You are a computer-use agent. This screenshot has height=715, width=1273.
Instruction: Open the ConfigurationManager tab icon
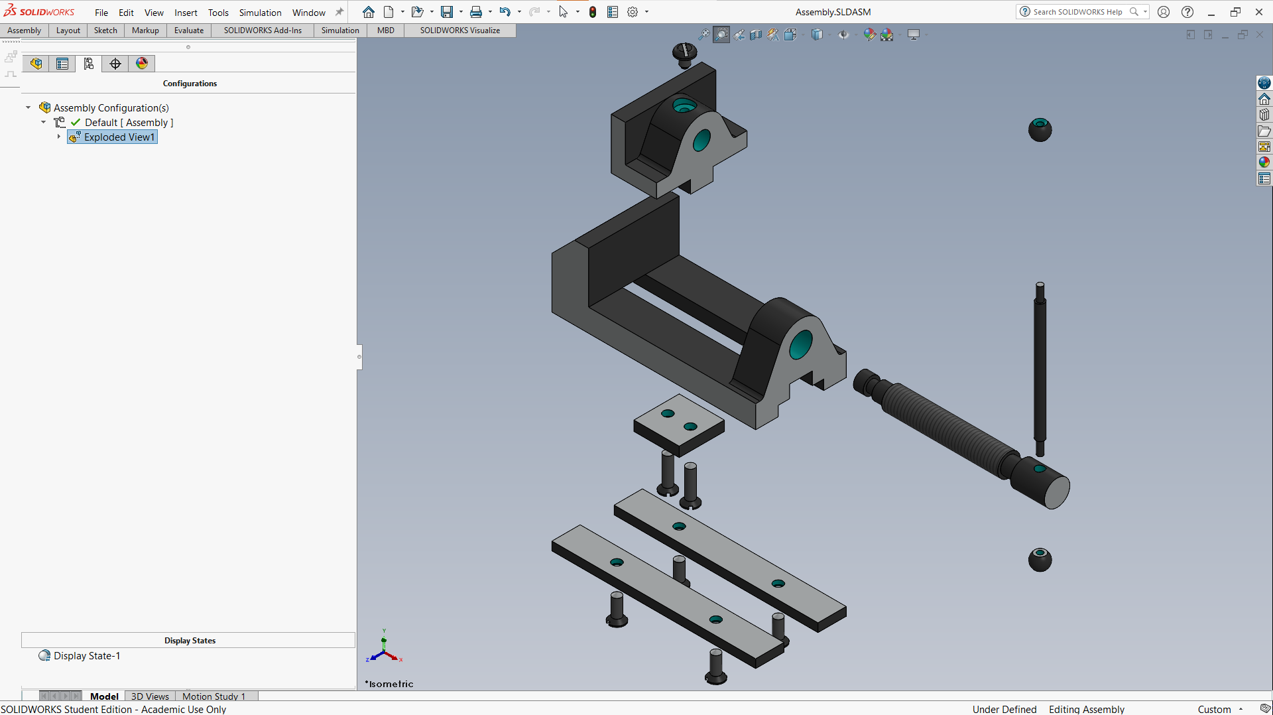coord(89,64)
